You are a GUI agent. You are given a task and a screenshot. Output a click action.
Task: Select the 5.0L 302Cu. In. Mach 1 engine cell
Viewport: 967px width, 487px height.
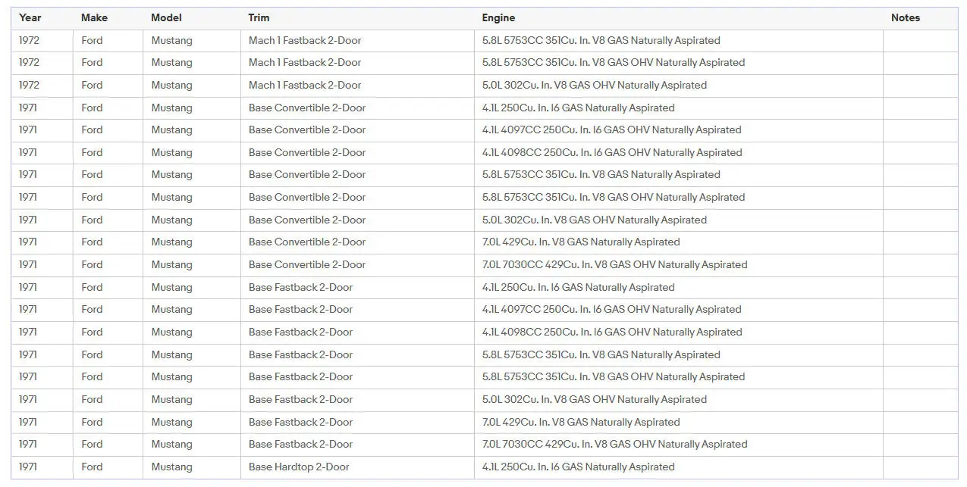679,86
